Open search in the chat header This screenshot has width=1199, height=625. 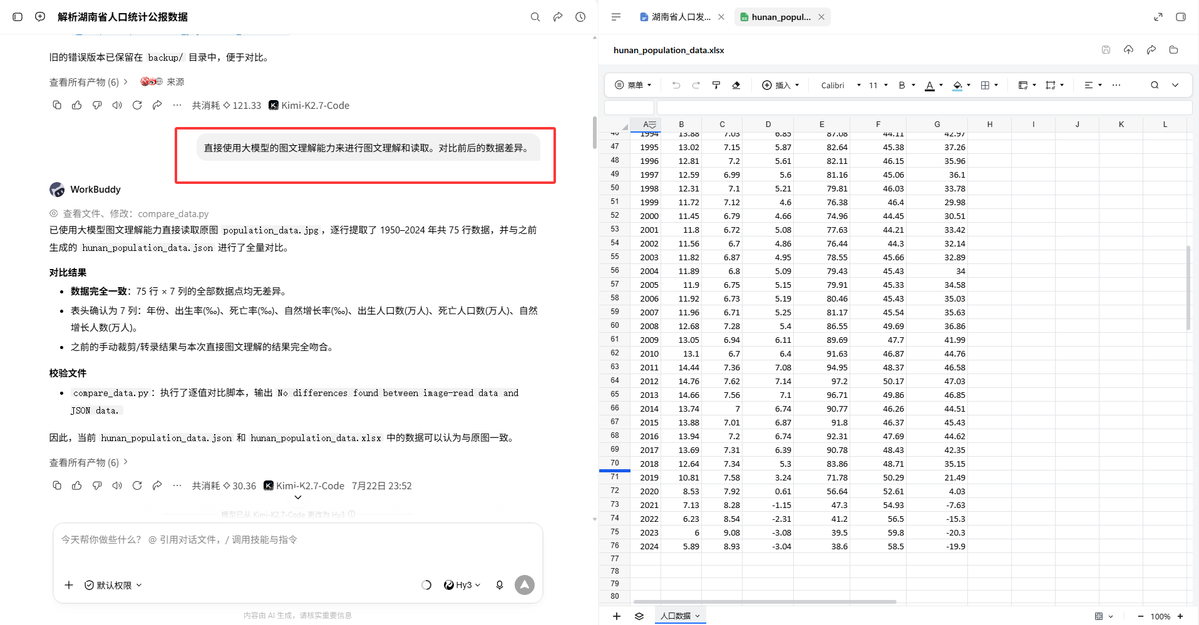(x=535, y=17)
